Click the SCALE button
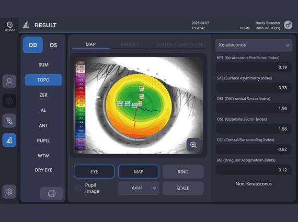The image size is (298, 222). pos(183,188)
